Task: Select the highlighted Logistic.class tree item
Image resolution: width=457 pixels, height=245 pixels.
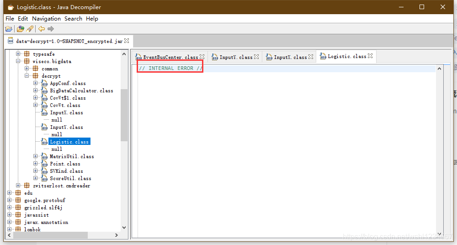Action: tap(69, 142)
